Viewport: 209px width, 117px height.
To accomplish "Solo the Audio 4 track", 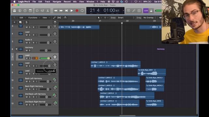I will [30, 43].
